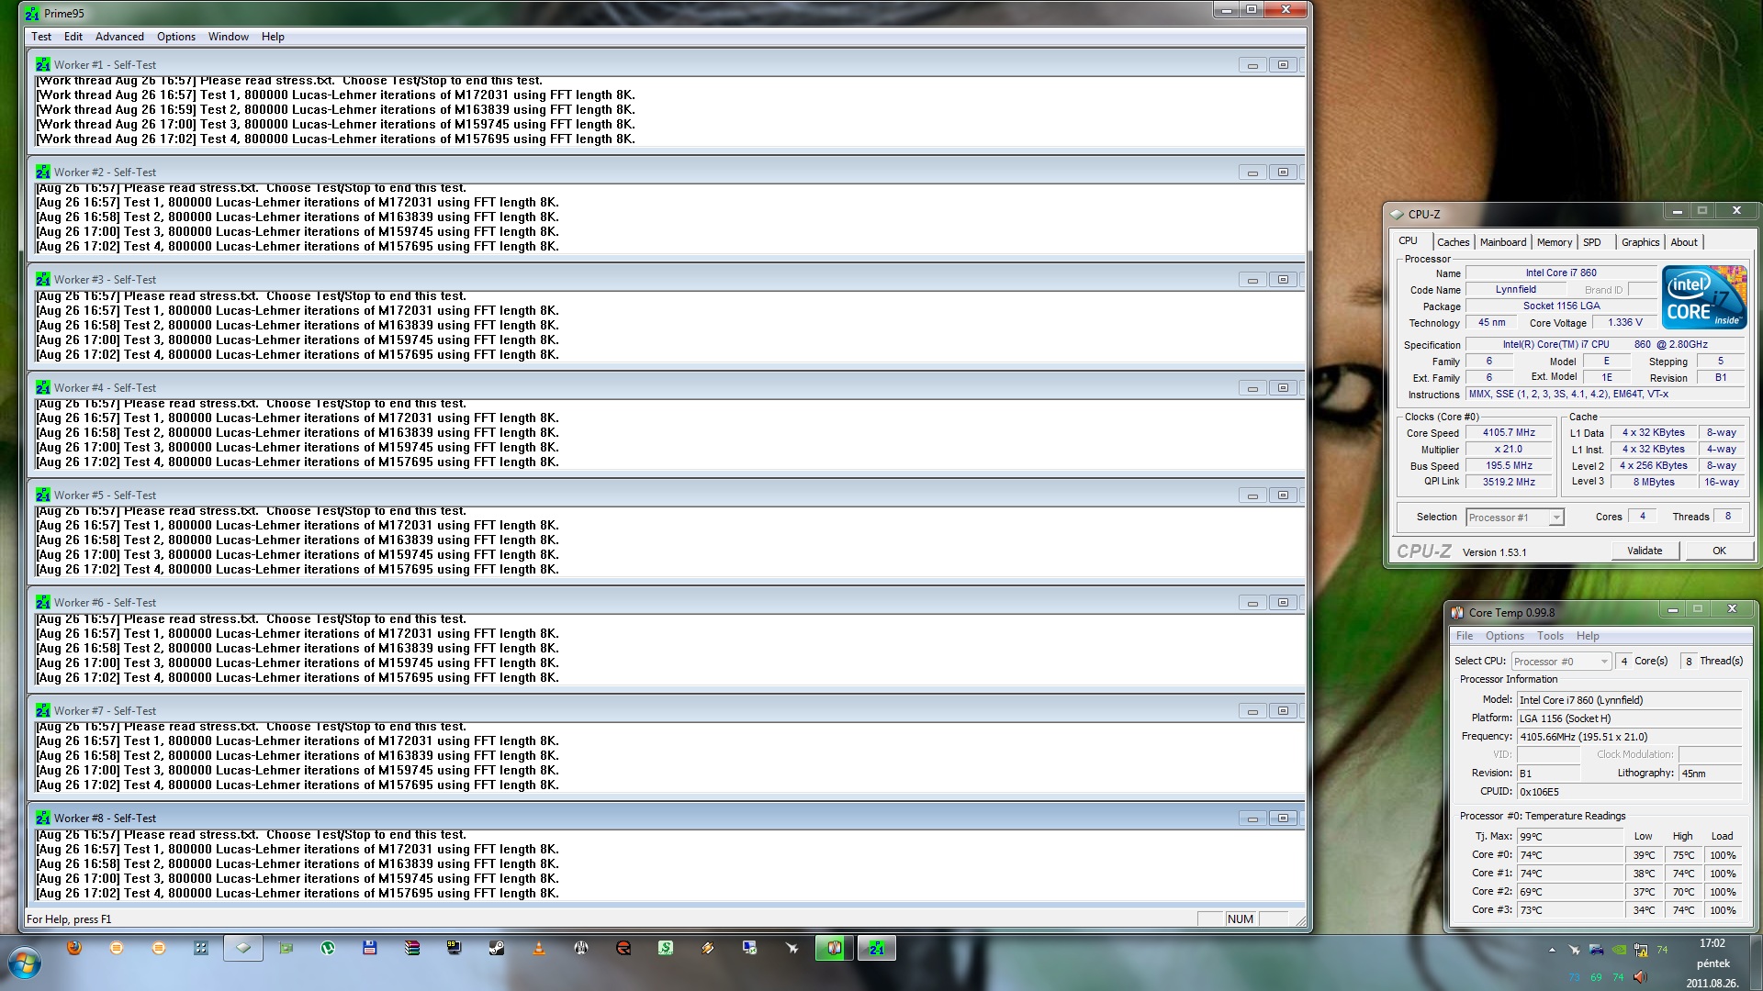Click the Worker #5 window icon
Viewport: 1763px width, 991px height.
[x=43, y=495]
